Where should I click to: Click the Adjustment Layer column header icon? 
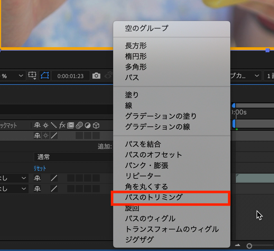pos(87,125)
